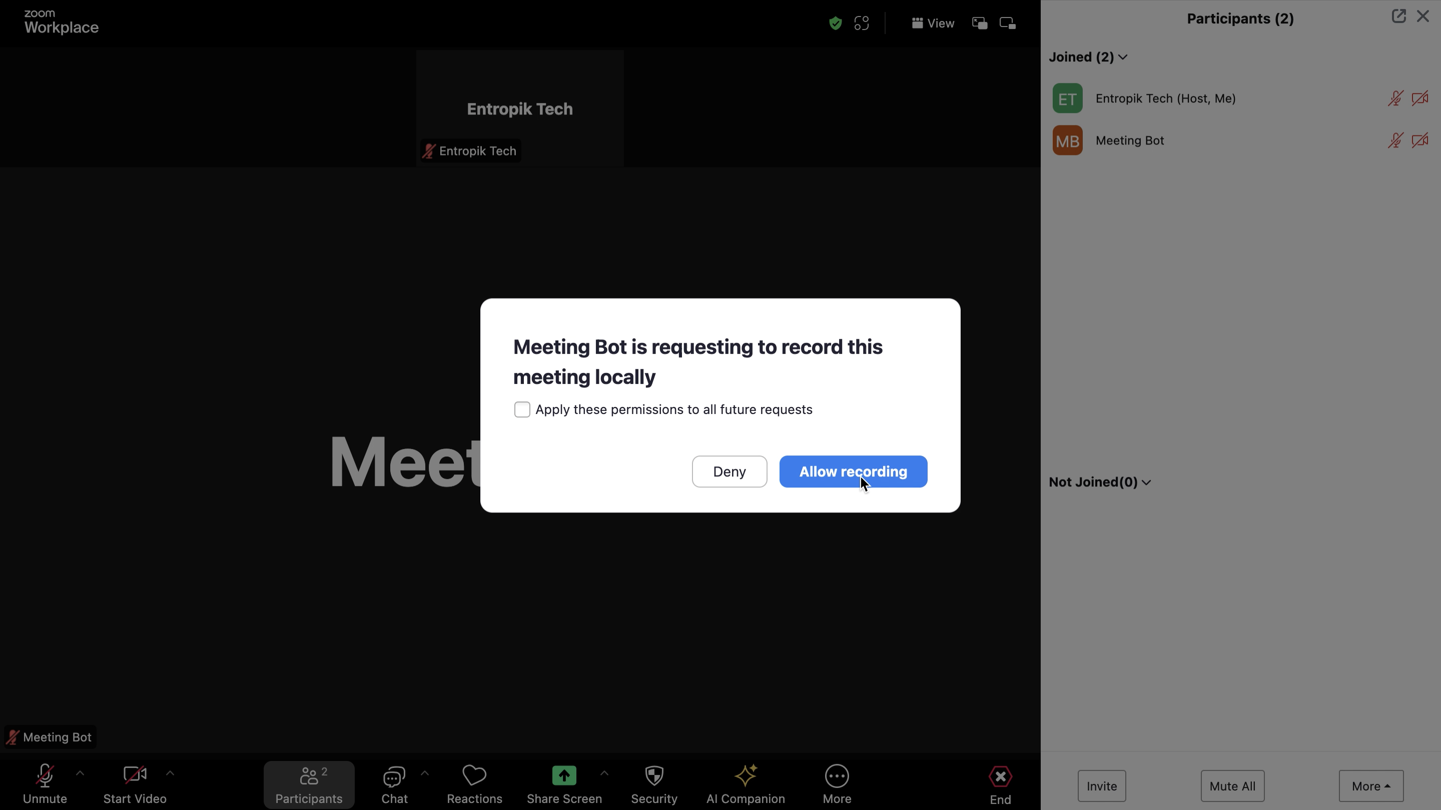This screenshot has width=1441, height=810.
Task: Open the Chat panel
Action: tap(394, 784)
